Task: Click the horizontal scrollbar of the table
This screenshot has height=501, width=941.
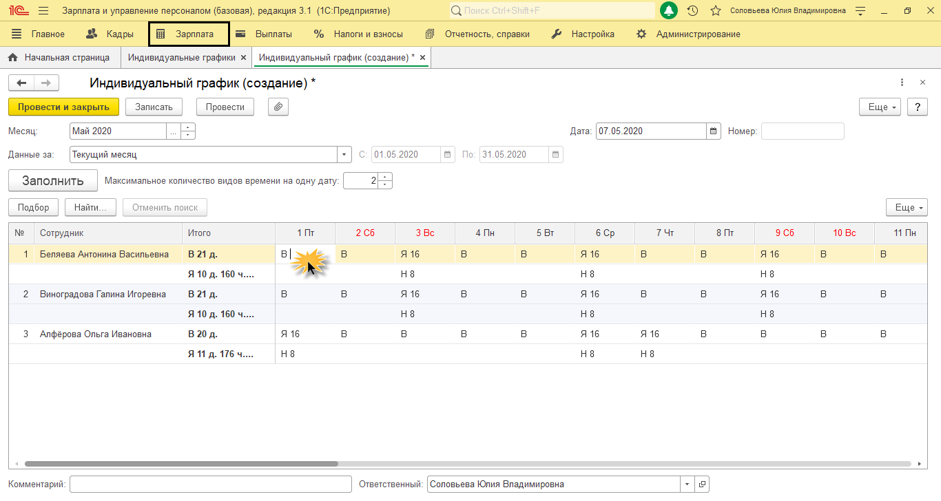Action: (181, 464)
